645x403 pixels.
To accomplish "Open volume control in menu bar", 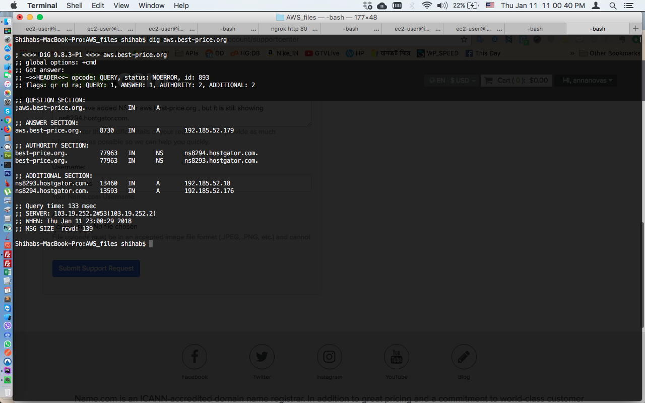I will [442, 6].
